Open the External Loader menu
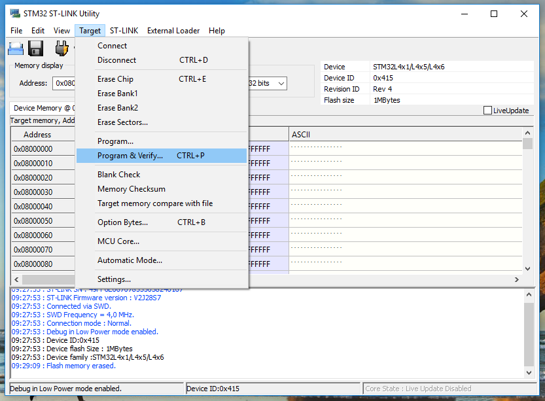 click(x=173, y=31)
